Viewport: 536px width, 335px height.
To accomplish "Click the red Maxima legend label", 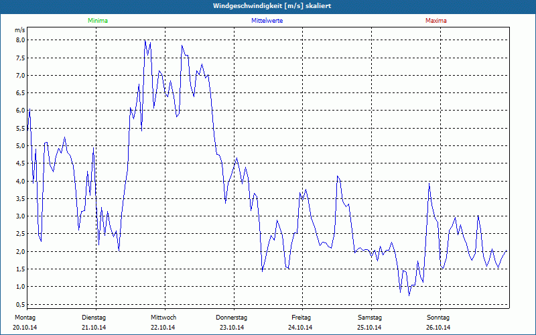I will point(436,21).
